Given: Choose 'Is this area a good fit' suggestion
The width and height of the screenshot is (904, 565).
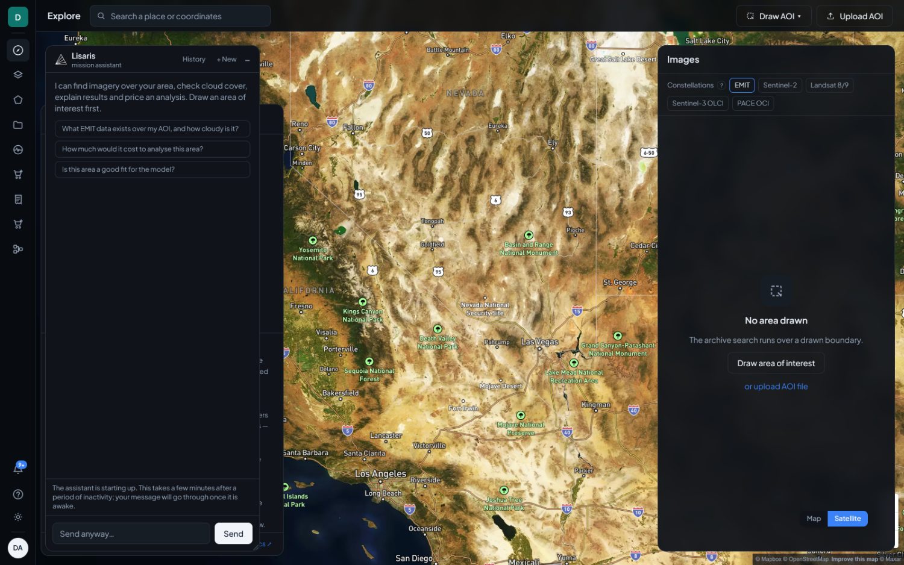Looking at the screenshot, I should (x=152, y=170).
